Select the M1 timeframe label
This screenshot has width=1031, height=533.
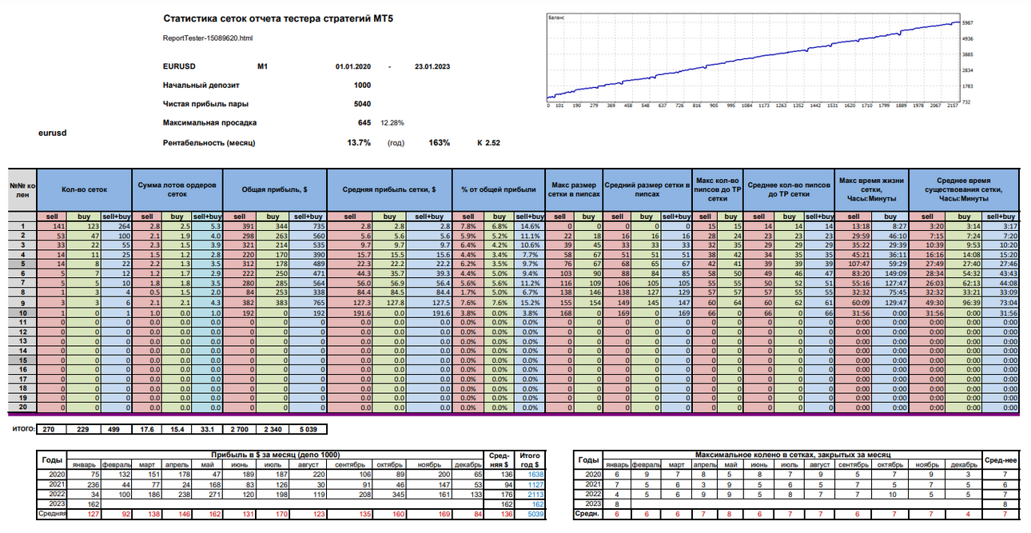(x=263, y=67)
